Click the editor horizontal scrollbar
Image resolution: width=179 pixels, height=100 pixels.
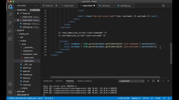105,77
